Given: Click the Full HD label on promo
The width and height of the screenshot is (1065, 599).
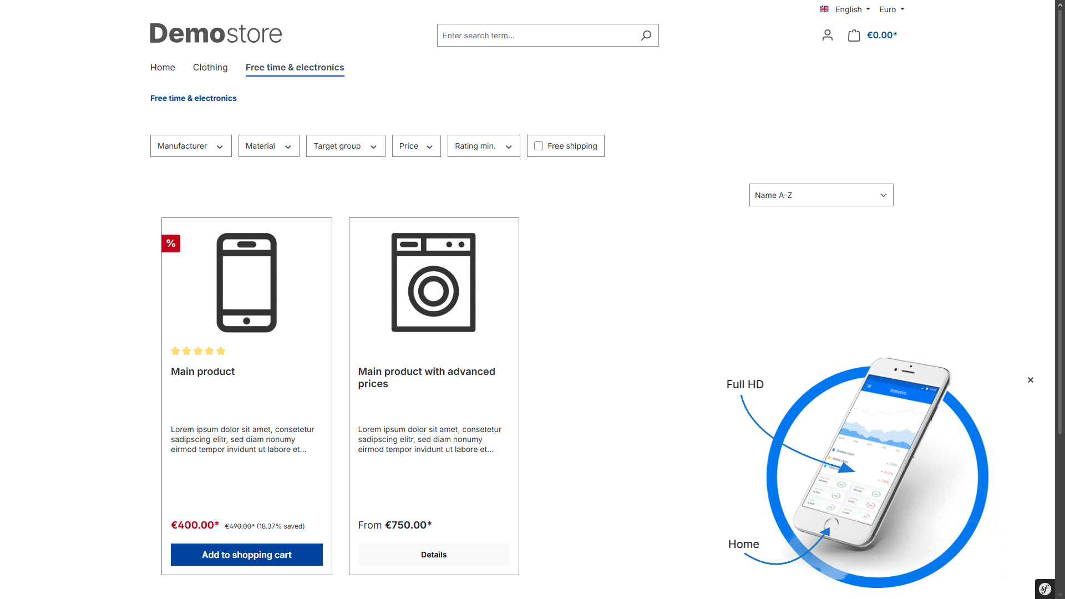Looking at the screenshot, I should pos(745,384).
